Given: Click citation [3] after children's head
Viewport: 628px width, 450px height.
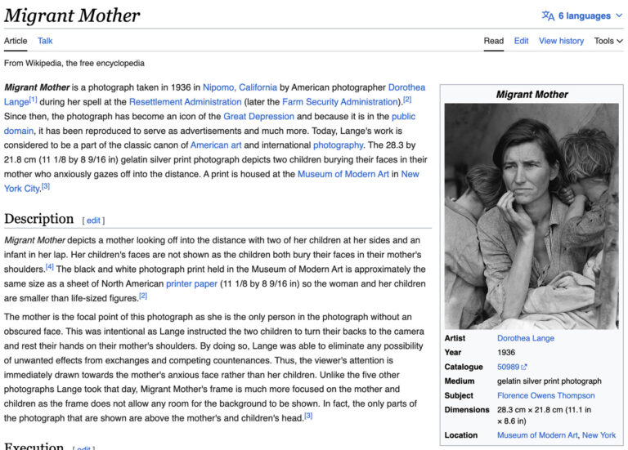Looking at the screenshot, I should [308, 416].
